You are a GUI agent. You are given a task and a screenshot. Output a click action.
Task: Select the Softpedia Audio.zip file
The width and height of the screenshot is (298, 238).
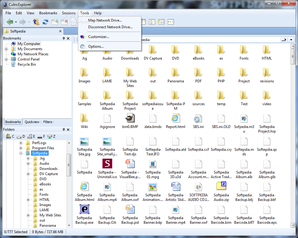(x=221, y=192)
